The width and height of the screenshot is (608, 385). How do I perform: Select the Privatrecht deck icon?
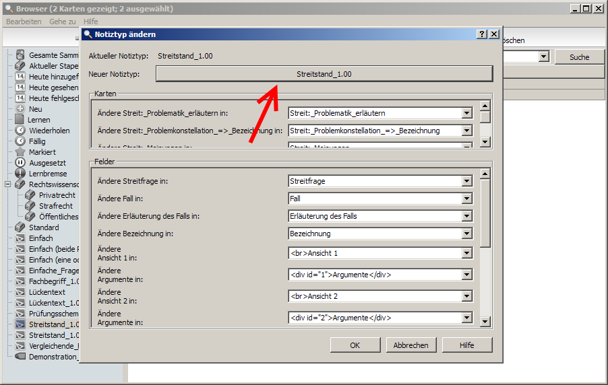tap(30, 195)
